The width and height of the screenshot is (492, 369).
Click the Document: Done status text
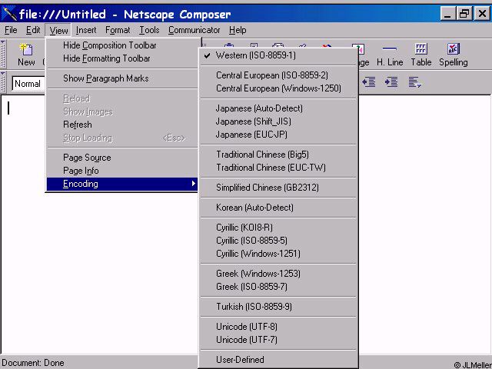pyautogui.click(x=33, y=363)
